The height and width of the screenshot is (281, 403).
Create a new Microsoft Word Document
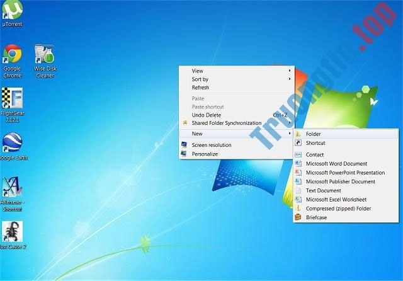(x=336, y=164)
